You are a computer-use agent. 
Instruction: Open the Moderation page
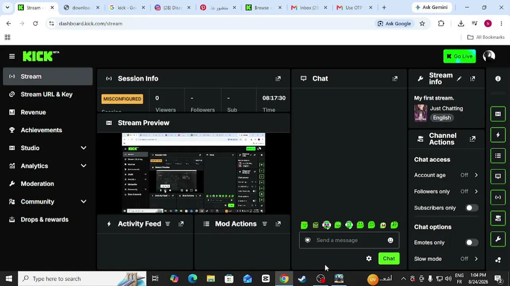click(48, 184)
